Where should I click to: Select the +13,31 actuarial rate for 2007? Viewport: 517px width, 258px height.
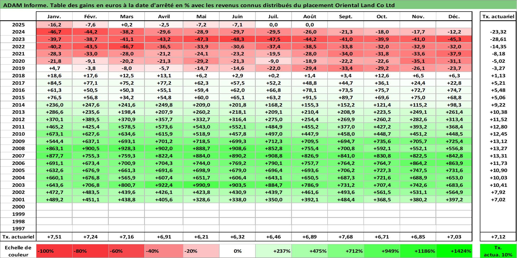(x=498, y=156)
